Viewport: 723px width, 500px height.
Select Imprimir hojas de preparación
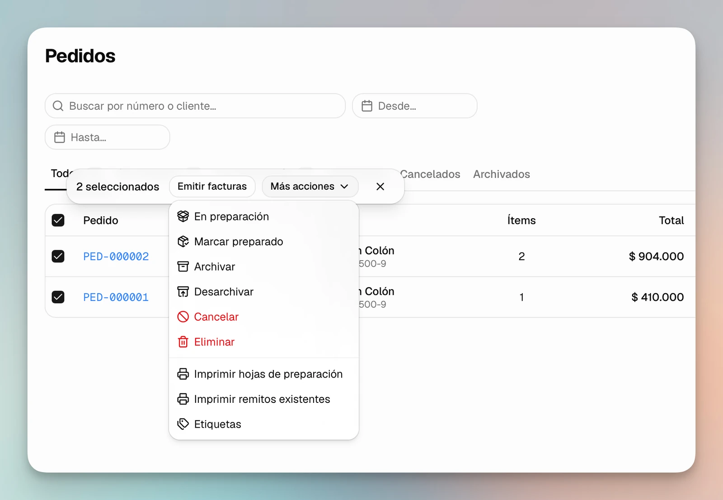(264, 374)
